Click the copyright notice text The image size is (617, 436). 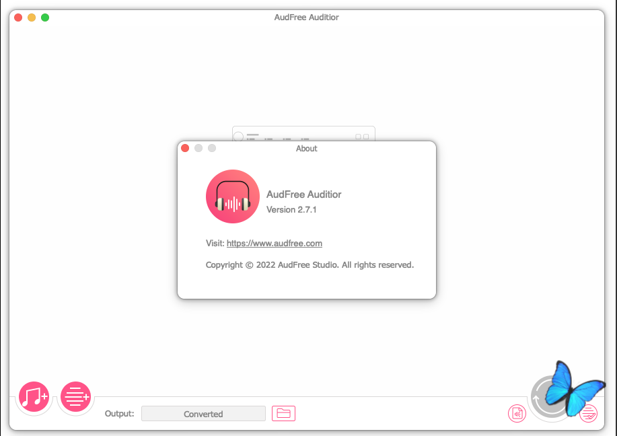pos(310,265)
